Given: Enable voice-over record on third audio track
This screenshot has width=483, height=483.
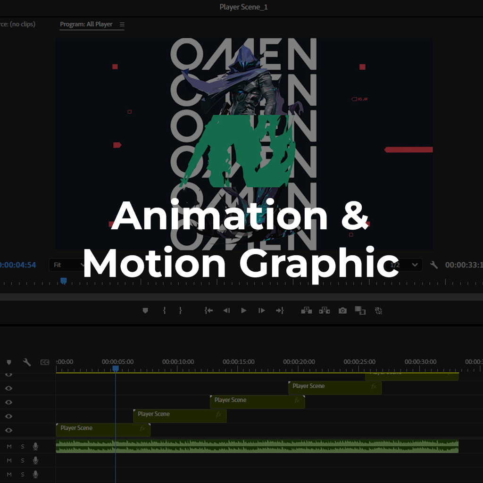Looking at the screenshot, I should coord(35,474).
